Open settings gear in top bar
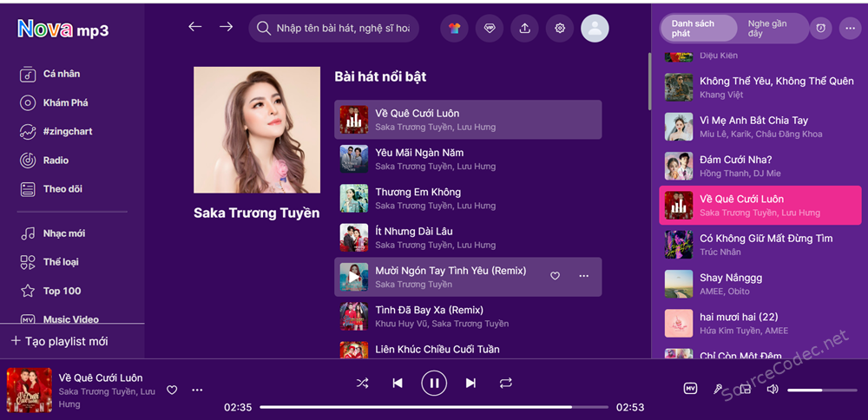 click(560, 29)
